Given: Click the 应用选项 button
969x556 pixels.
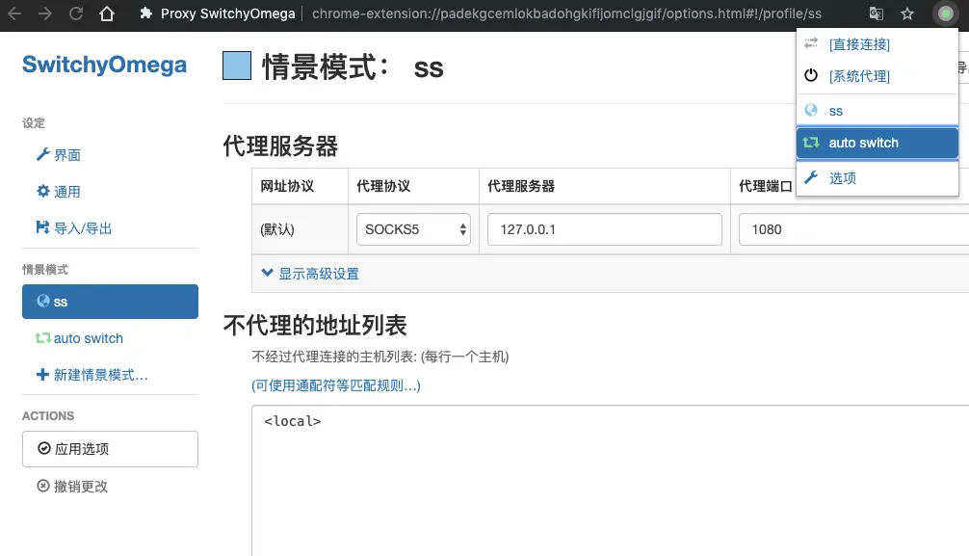Looking at the screenshot, I should [110, 449].
